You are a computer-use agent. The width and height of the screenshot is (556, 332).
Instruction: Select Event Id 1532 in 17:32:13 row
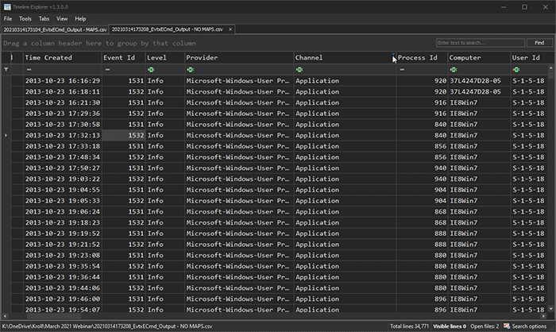pos(123,136)
